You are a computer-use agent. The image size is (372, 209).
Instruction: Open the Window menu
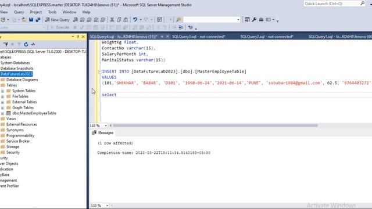click(x=69, y=12)
